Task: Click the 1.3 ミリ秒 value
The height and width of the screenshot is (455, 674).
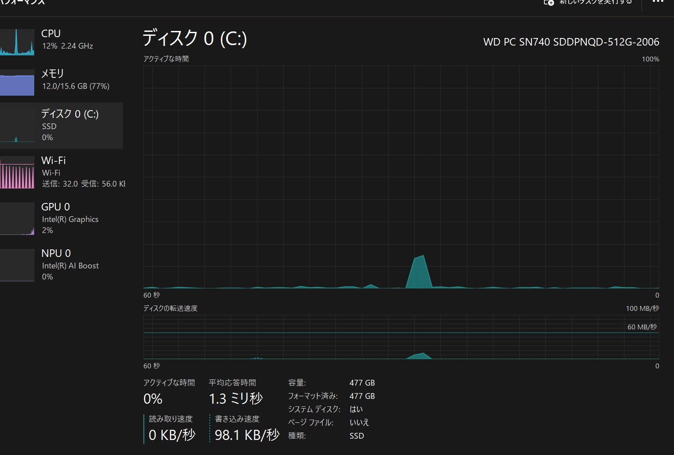Action: (x=236, y=398)
